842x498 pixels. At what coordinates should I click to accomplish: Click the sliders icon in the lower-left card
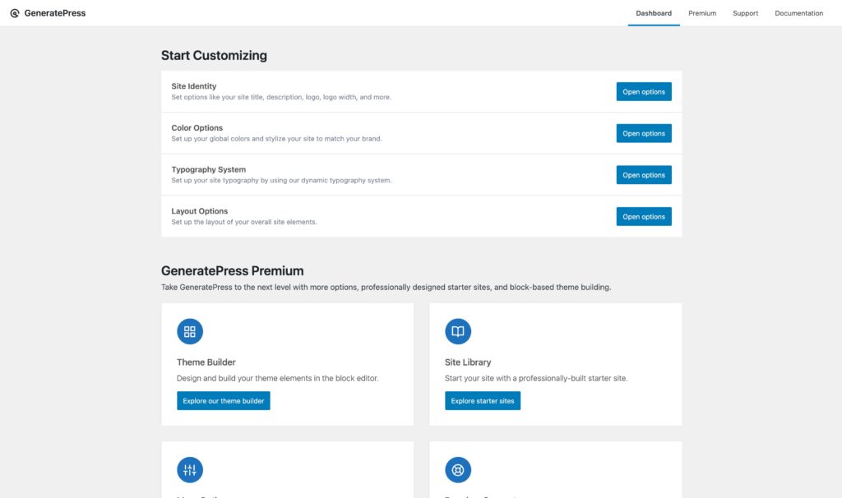pos(190,470)
